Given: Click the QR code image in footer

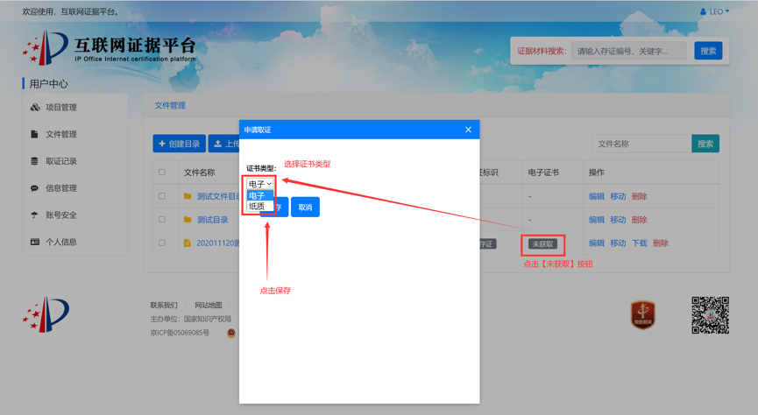Looking at the screenshot, I should (710, 315).
